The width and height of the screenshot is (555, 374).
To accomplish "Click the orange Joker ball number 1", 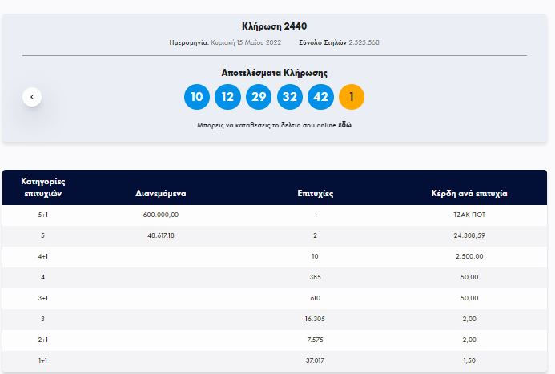I will [352, 97].
